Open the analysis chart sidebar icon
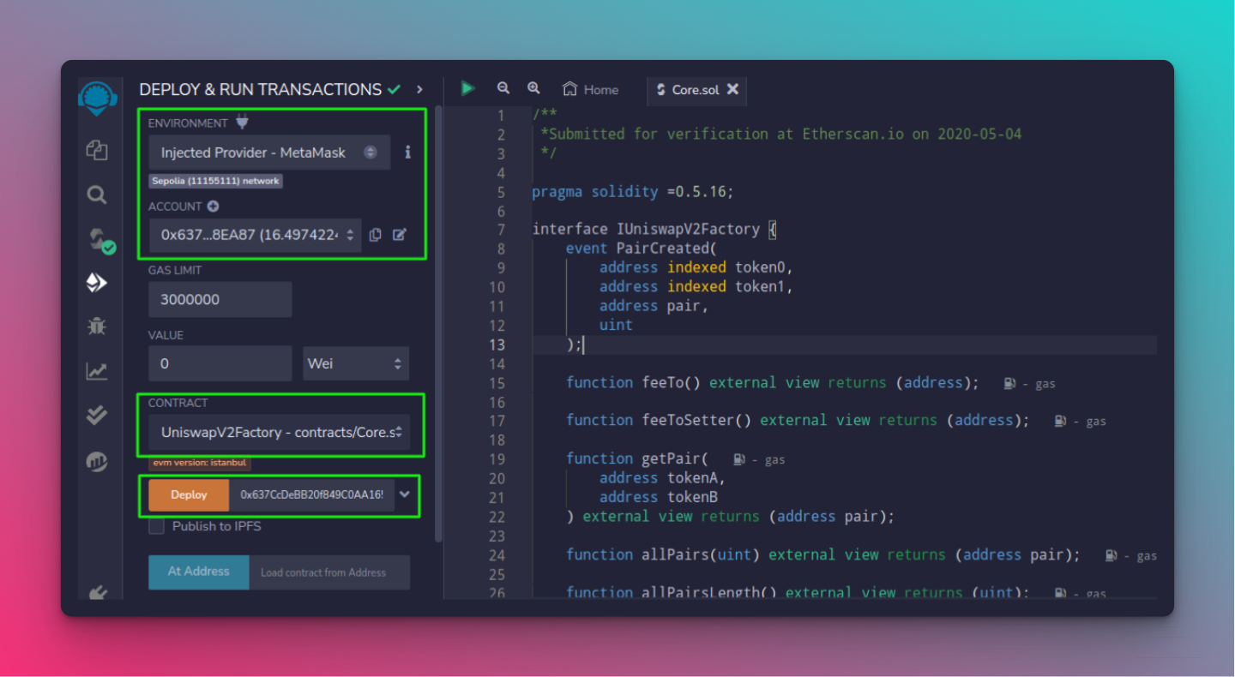 (97, 371)
